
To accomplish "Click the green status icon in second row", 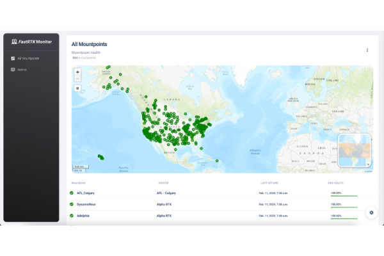I will (72, 204).
